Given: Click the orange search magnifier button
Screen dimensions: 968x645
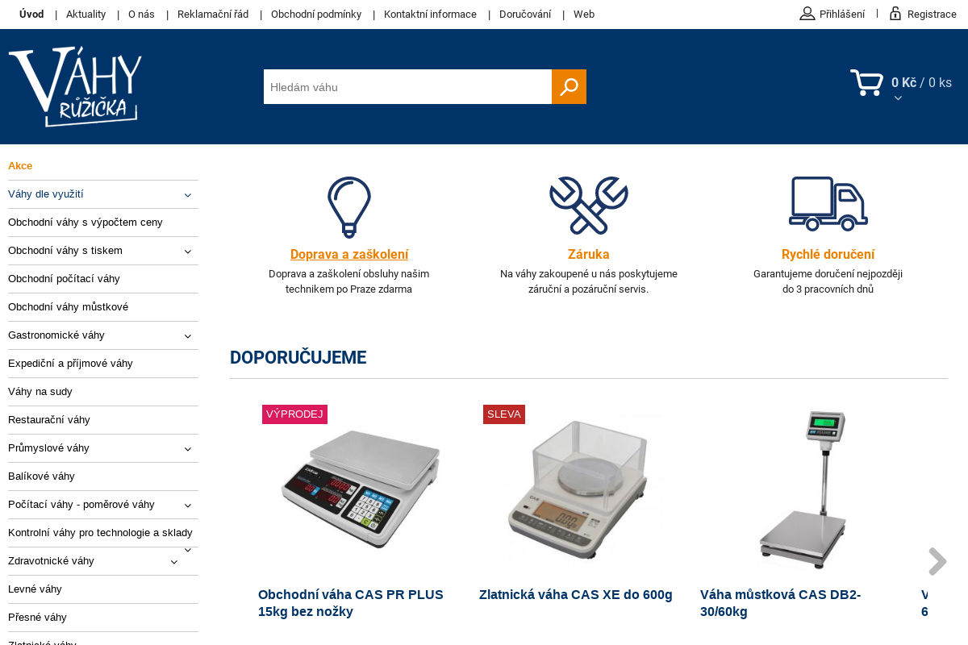Looking at the screenshot, I should (569, 87).
